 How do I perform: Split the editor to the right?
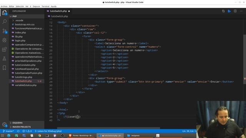click(x=235, y=11)
